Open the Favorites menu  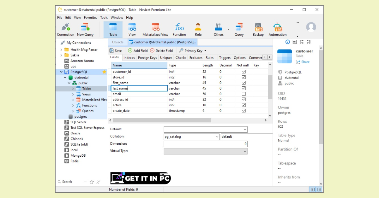[91, 18]
